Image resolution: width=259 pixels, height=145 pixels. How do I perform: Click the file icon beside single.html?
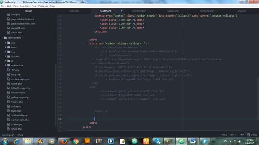8,33
